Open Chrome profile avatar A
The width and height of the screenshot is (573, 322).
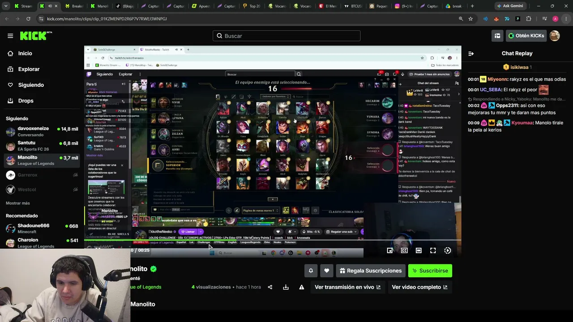[x=555, y=19]
